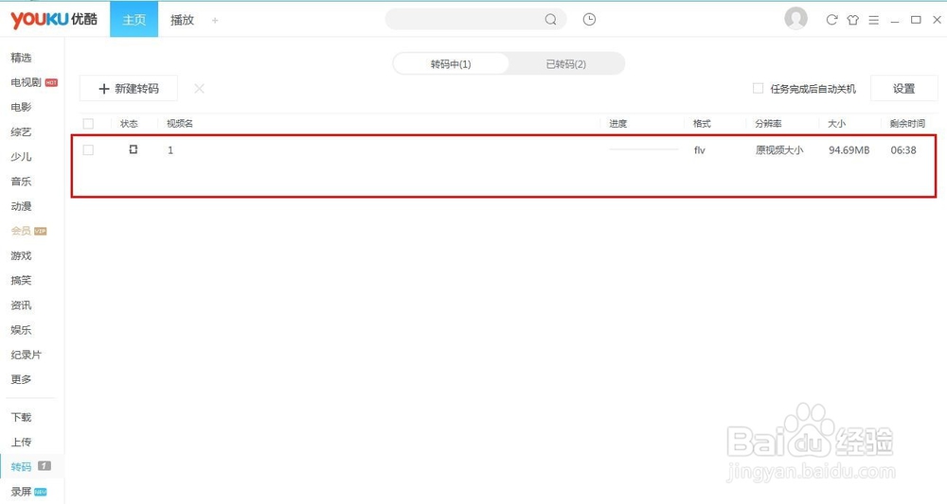Open the skin shirt icon
The width and height of the screenshot is (947, 504).
853,20
